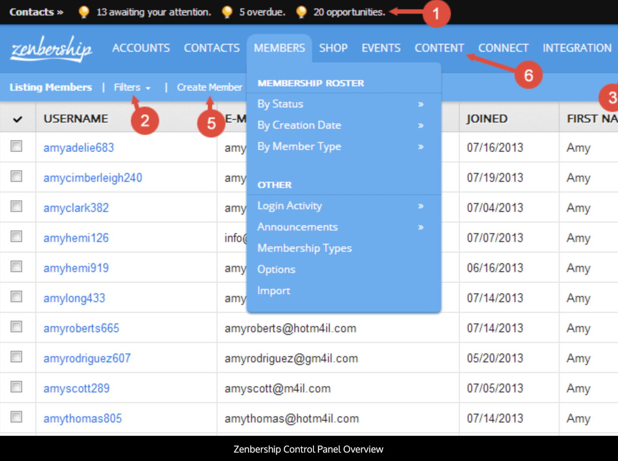Sort by JOINED column header
Screen dimensions: 618x461
coord(487,119)
